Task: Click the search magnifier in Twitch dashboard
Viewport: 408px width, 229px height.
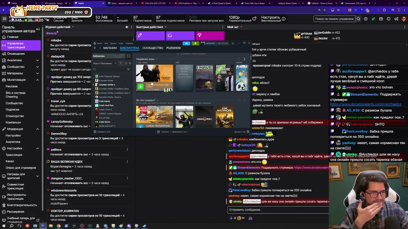Action: tap(358, 19)
